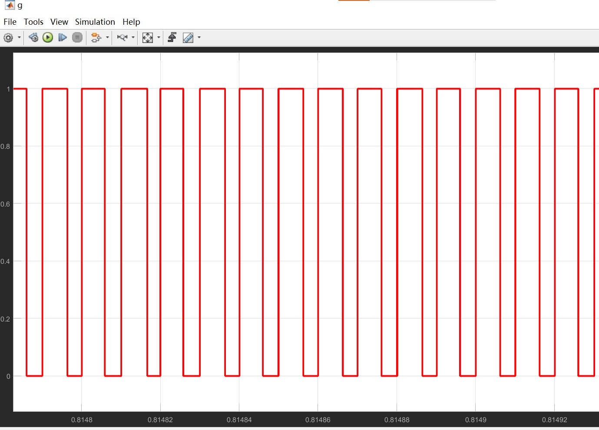Click the Step Forward button
The image size is (599, 430).
click(63, 38)
